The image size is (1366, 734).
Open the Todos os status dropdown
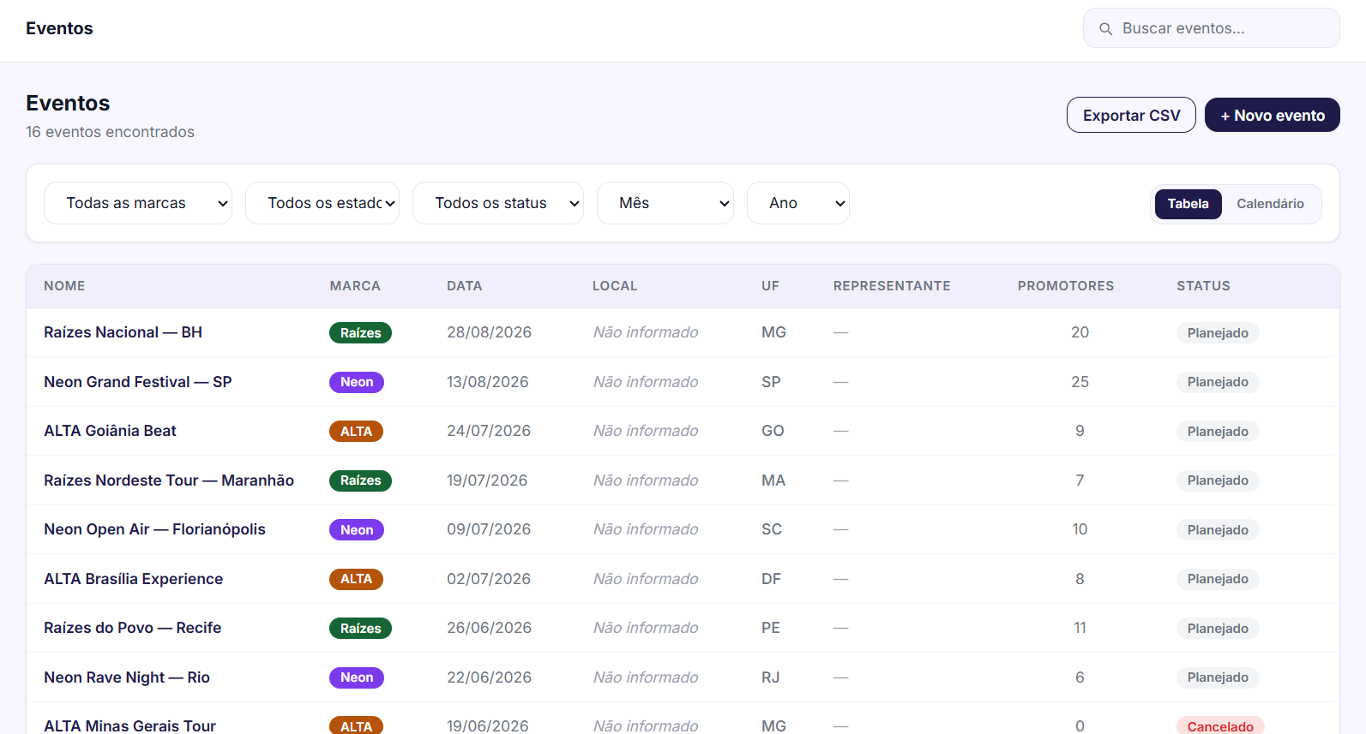tap(498, 203)
